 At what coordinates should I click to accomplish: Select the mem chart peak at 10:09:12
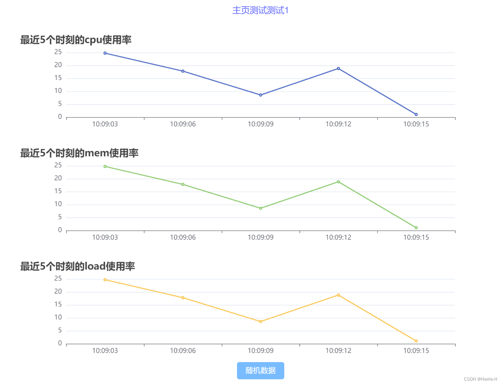click(338, 182)
